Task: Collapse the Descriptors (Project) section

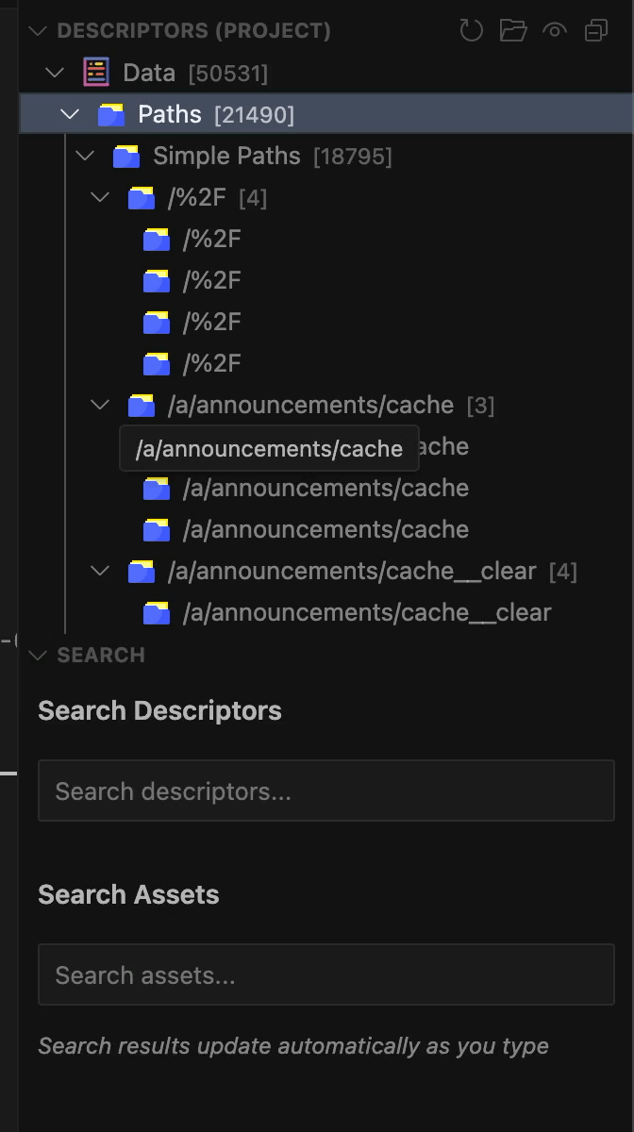Action: [x=38, y=31]
